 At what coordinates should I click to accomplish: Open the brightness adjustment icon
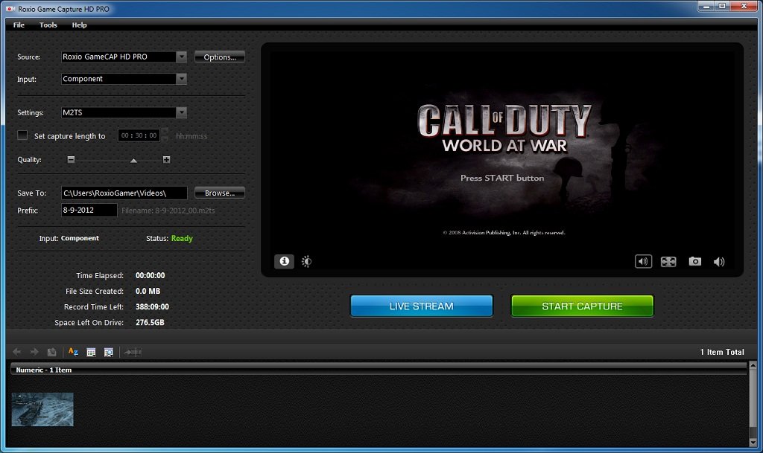coord(306,261)
